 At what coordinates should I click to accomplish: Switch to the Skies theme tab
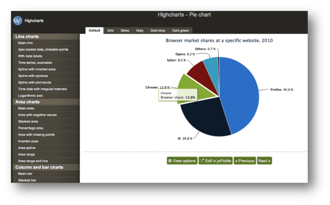coord(125,31)
